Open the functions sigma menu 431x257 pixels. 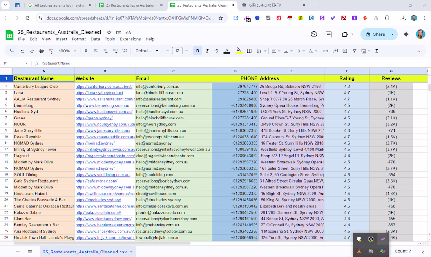pos(377,51)
